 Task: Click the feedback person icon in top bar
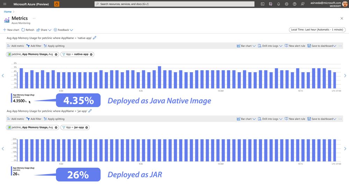(x=303, y=4)
